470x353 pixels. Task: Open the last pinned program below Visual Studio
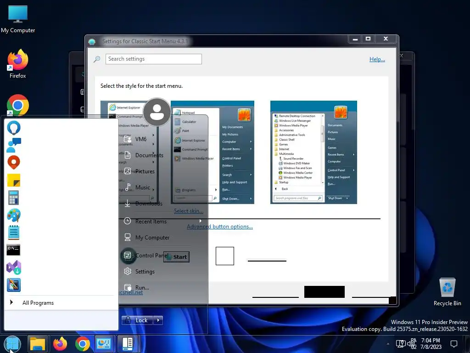coord(14,285)
